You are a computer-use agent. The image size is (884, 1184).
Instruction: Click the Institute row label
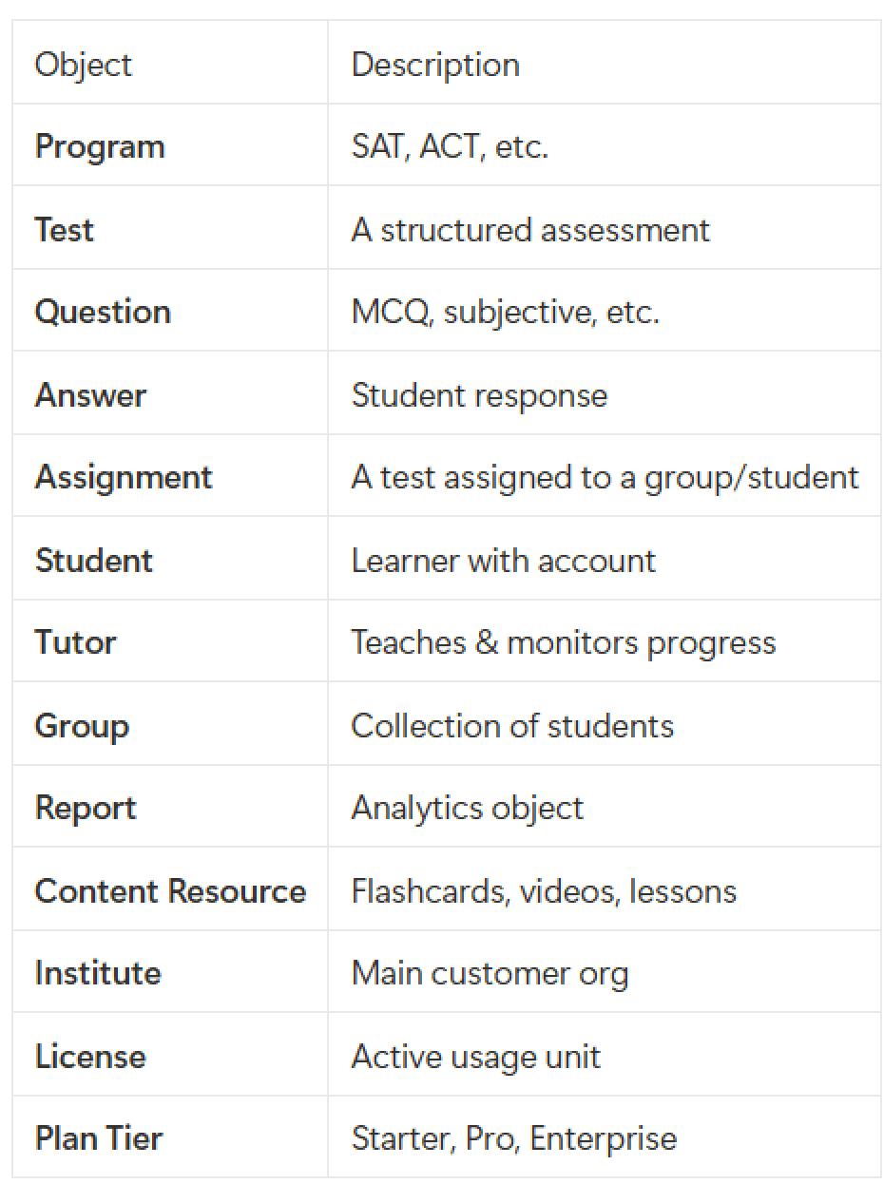[98, 973]
